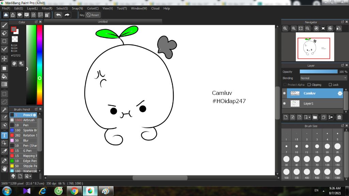Click the Navigator preview thumbnail

point(315,47)
